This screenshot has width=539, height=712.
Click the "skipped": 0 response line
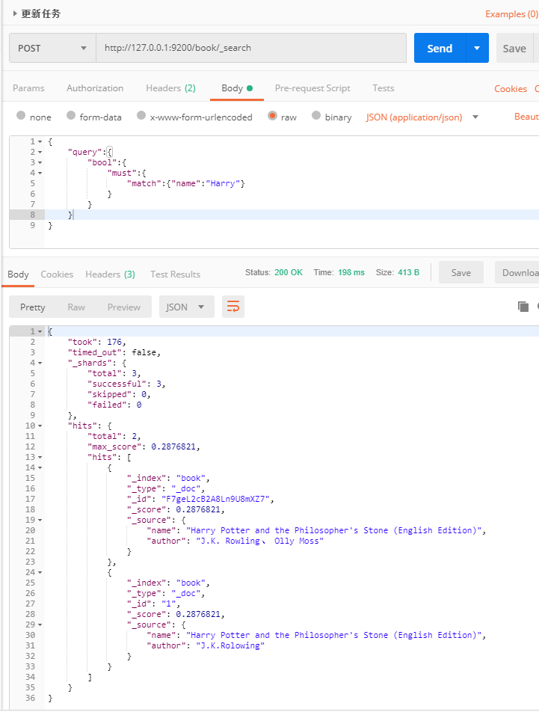click(x=119, y=395)
